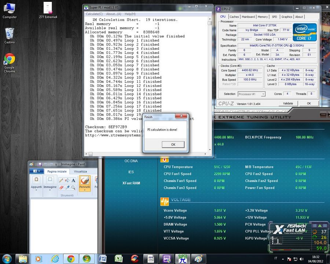
Task: Open Windows Explorer from the taskbar
Action: pyautogui.click(x=23, y=259)
